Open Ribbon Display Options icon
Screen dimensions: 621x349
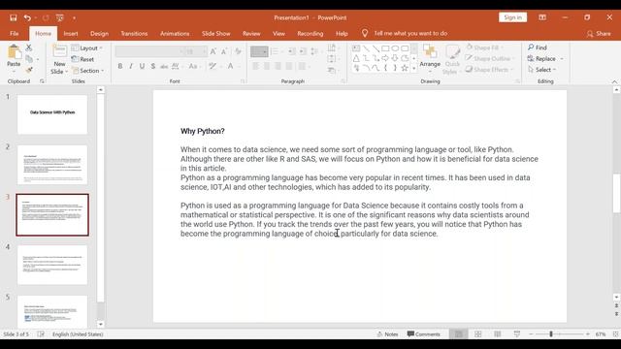tap(542, 17)
